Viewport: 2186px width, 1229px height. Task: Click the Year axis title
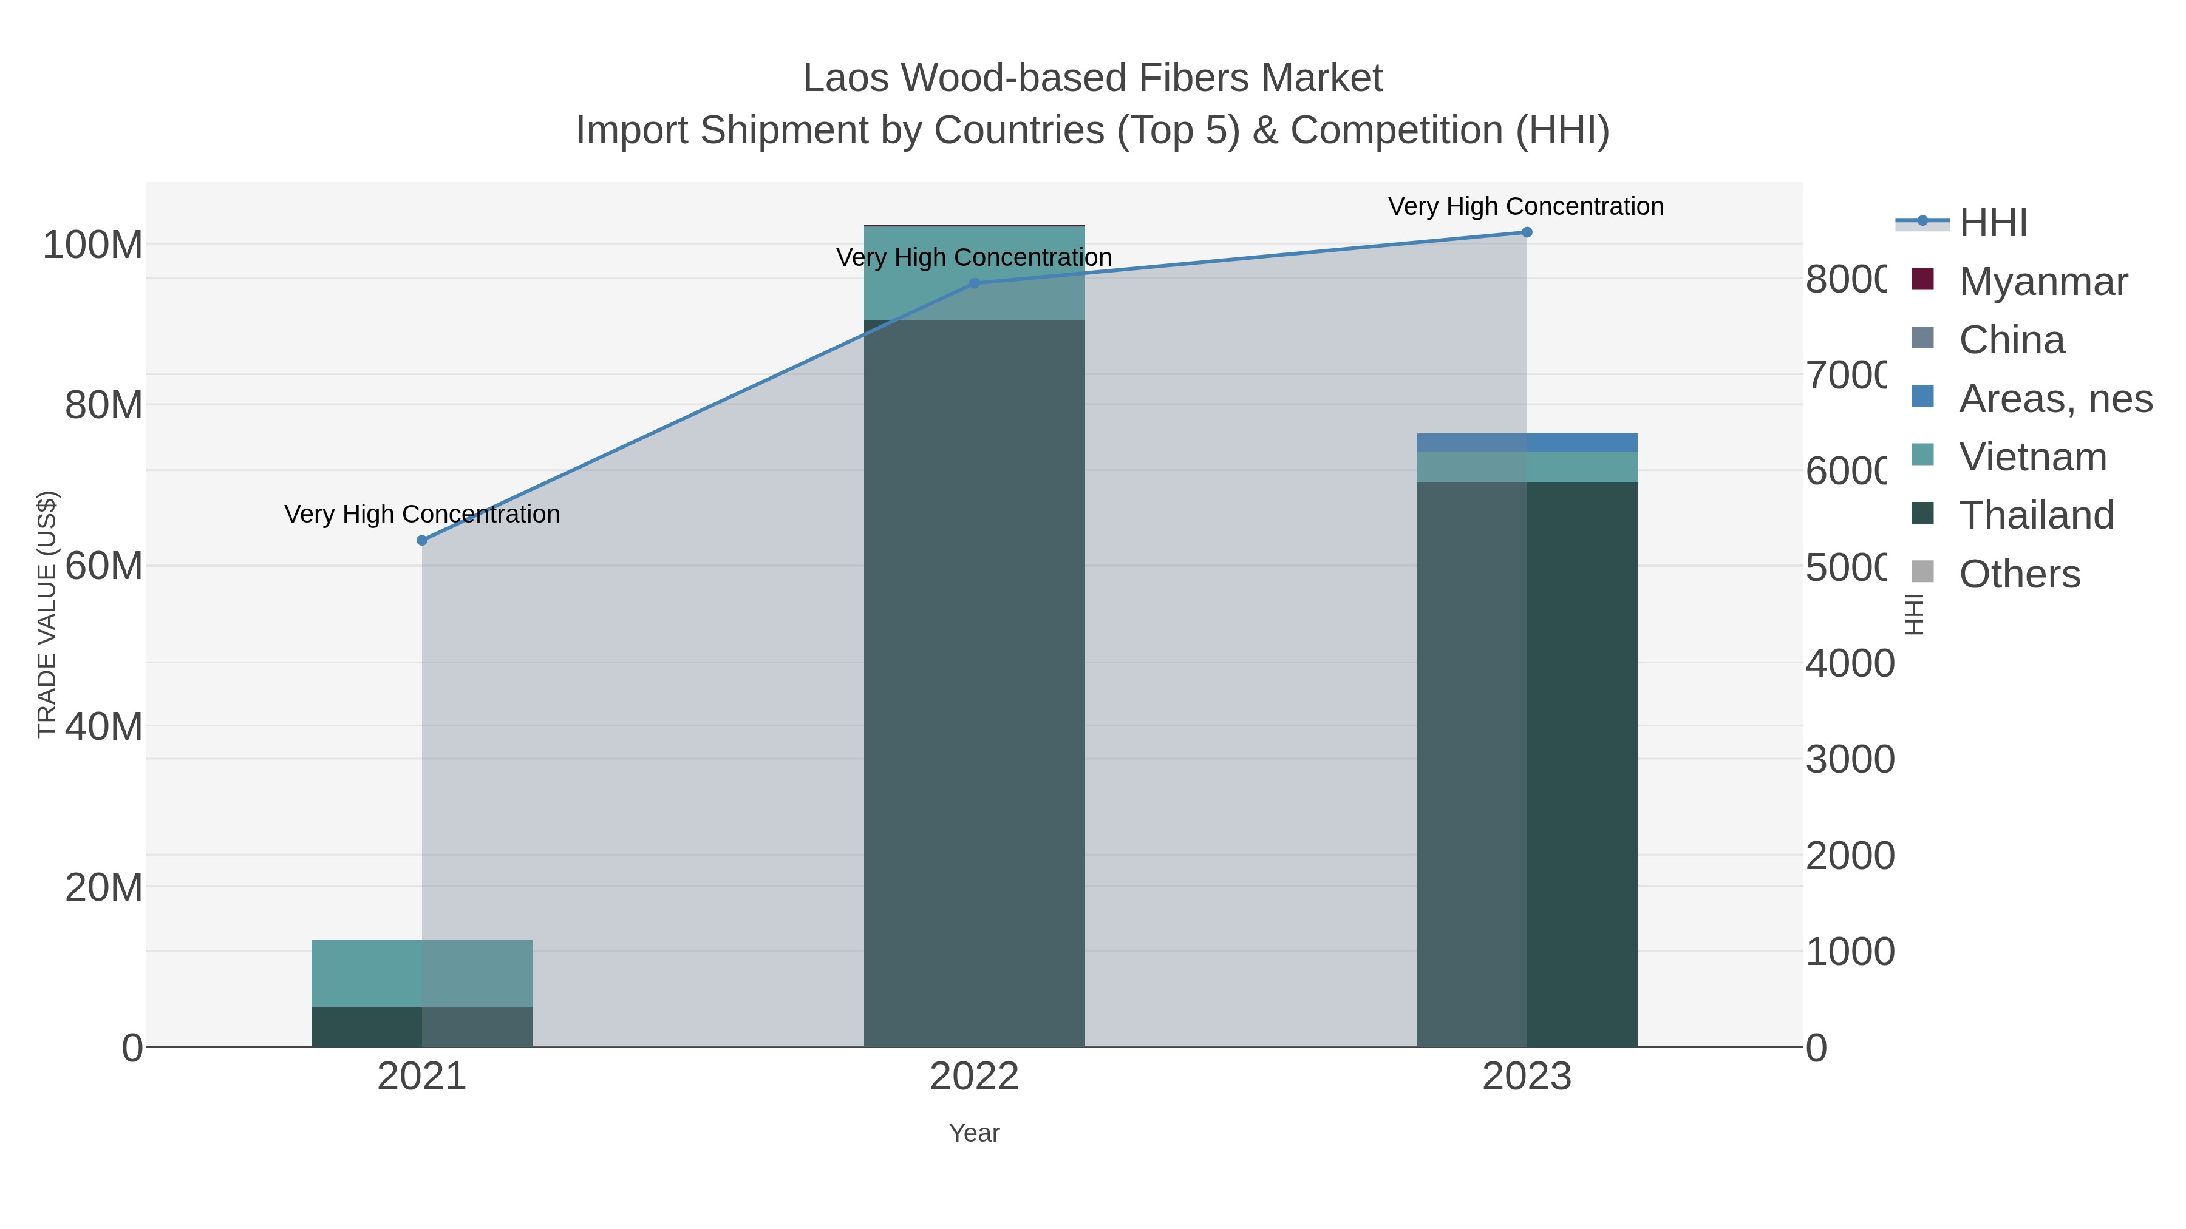point(974,1133)
